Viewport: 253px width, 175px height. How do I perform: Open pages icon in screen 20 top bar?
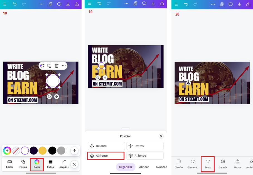222,4
